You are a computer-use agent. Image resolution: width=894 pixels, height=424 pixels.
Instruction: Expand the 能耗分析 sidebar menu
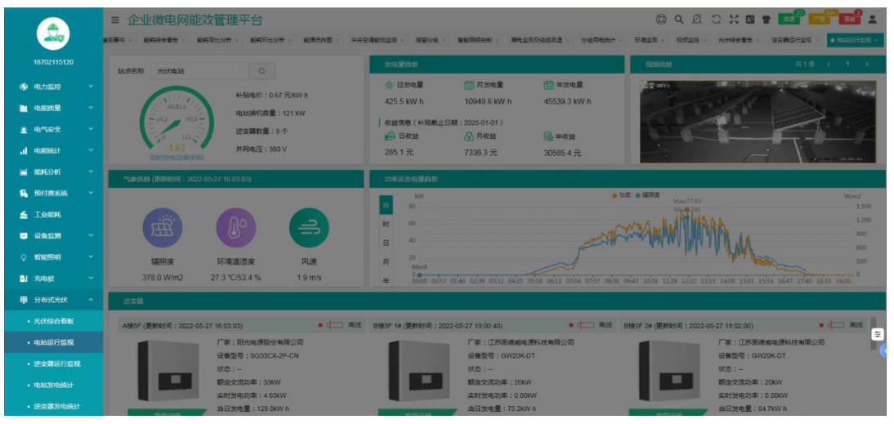[x=51, y=172]
